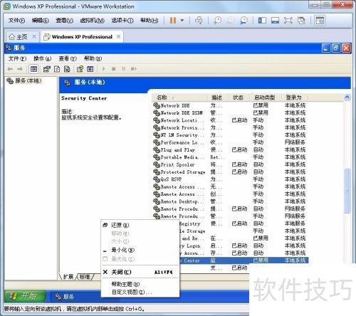Select the Performance Lo... service row
Image resolution: width=356 pixels, height=316 pixels.
230,142
